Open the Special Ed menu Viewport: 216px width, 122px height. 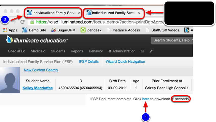[x=17, y=51]
